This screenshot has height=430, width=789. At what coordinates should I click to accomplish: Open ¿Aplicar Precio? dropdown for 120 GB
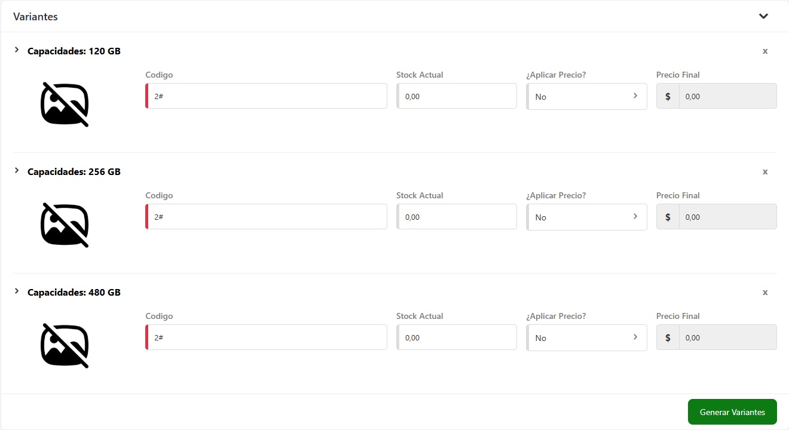pos(586,97)
